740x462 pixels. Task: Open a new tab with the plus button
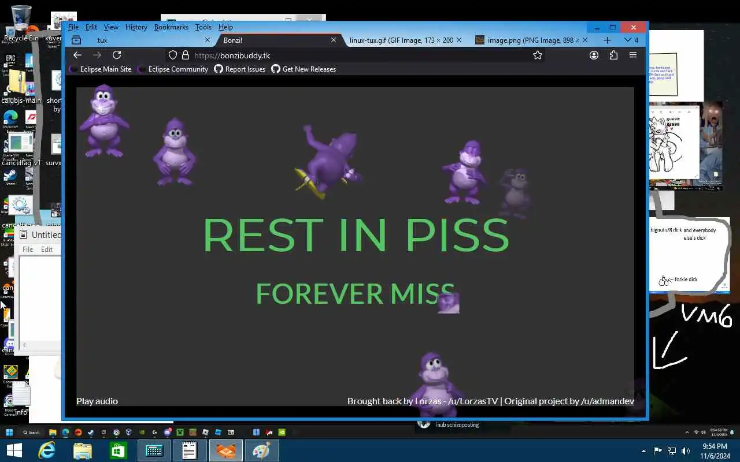607,40
